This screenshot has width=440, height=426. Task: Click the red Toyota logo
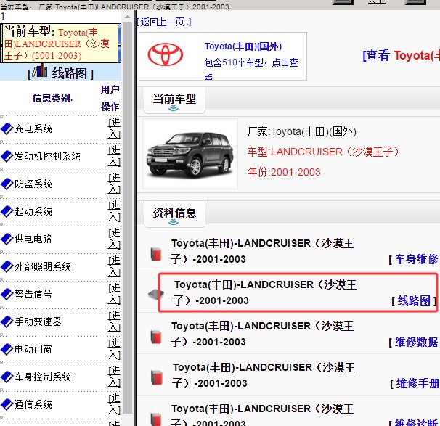point(166,54)
